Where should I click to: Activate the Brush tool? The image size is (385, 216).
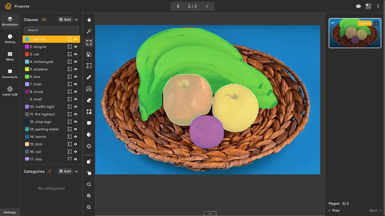[x=89, y=77]
